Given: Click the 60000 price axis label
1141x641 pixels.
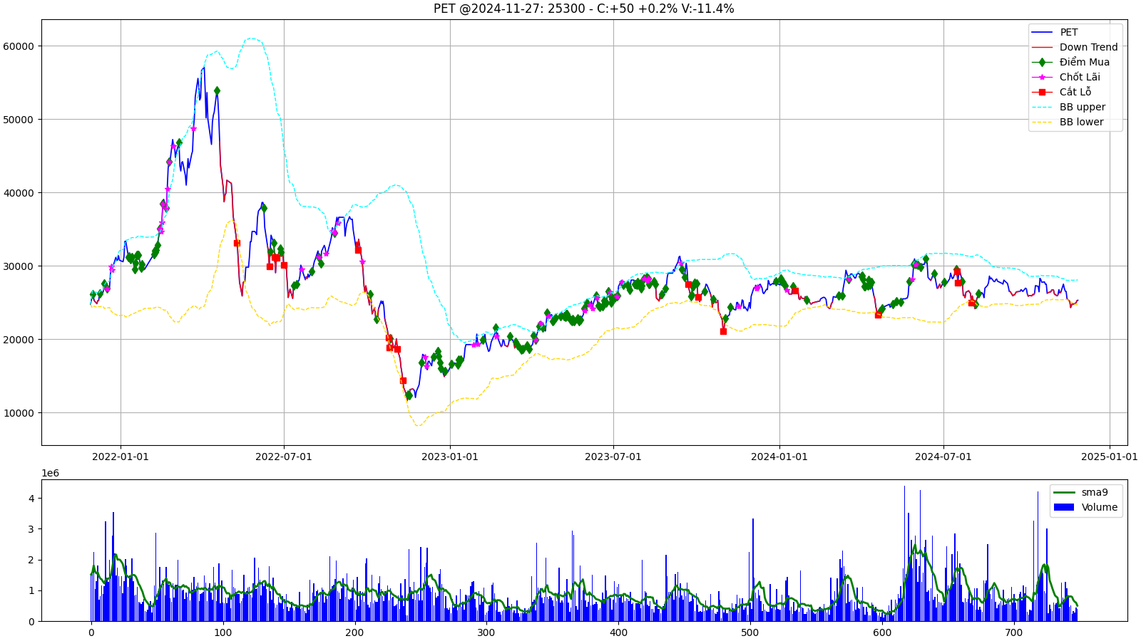Looking at the screenshot, I should click(19, 46).
